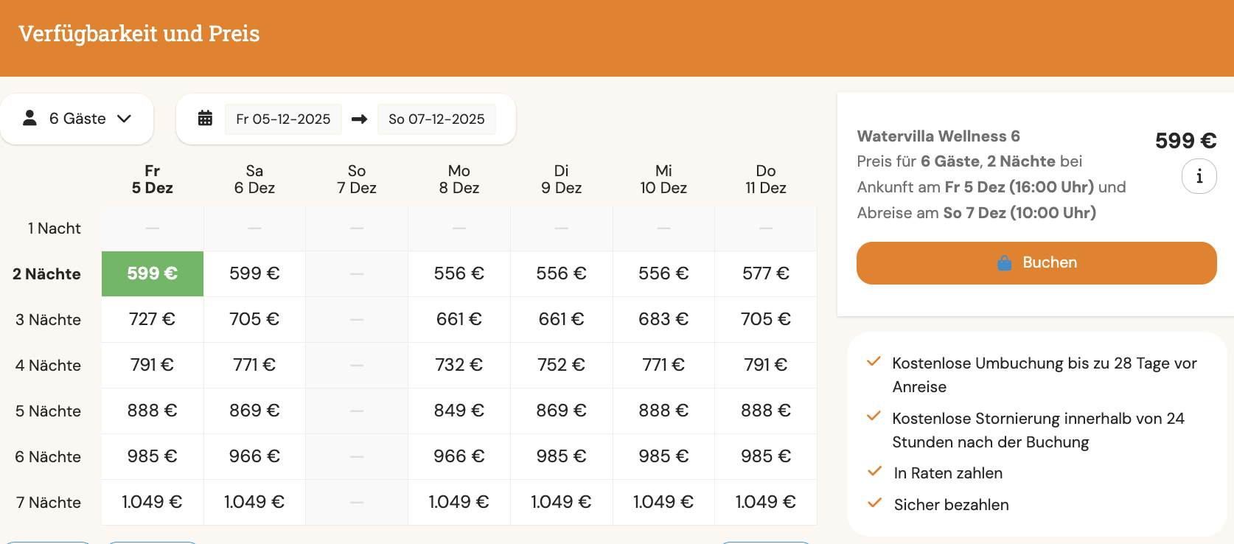This screenshot has width=1234, height=544.
Task: Open departure date field So 07-12-2025
Action: [x=436, y=119]
